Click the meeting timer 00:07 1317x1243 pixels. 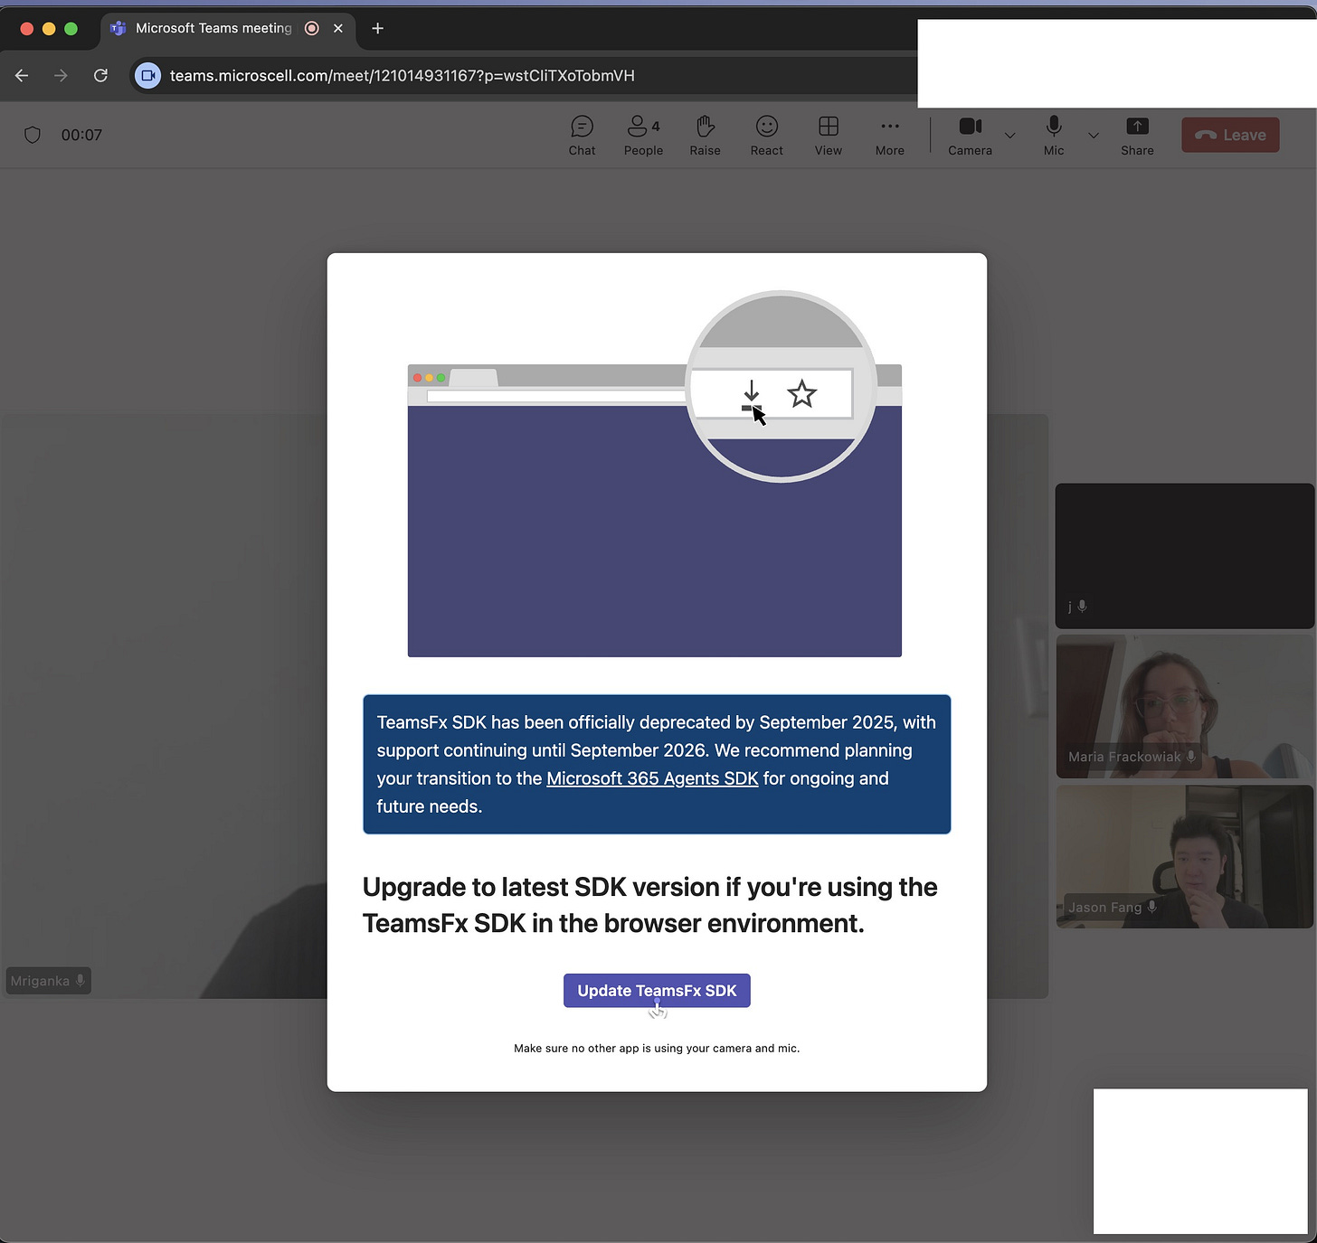81,135
